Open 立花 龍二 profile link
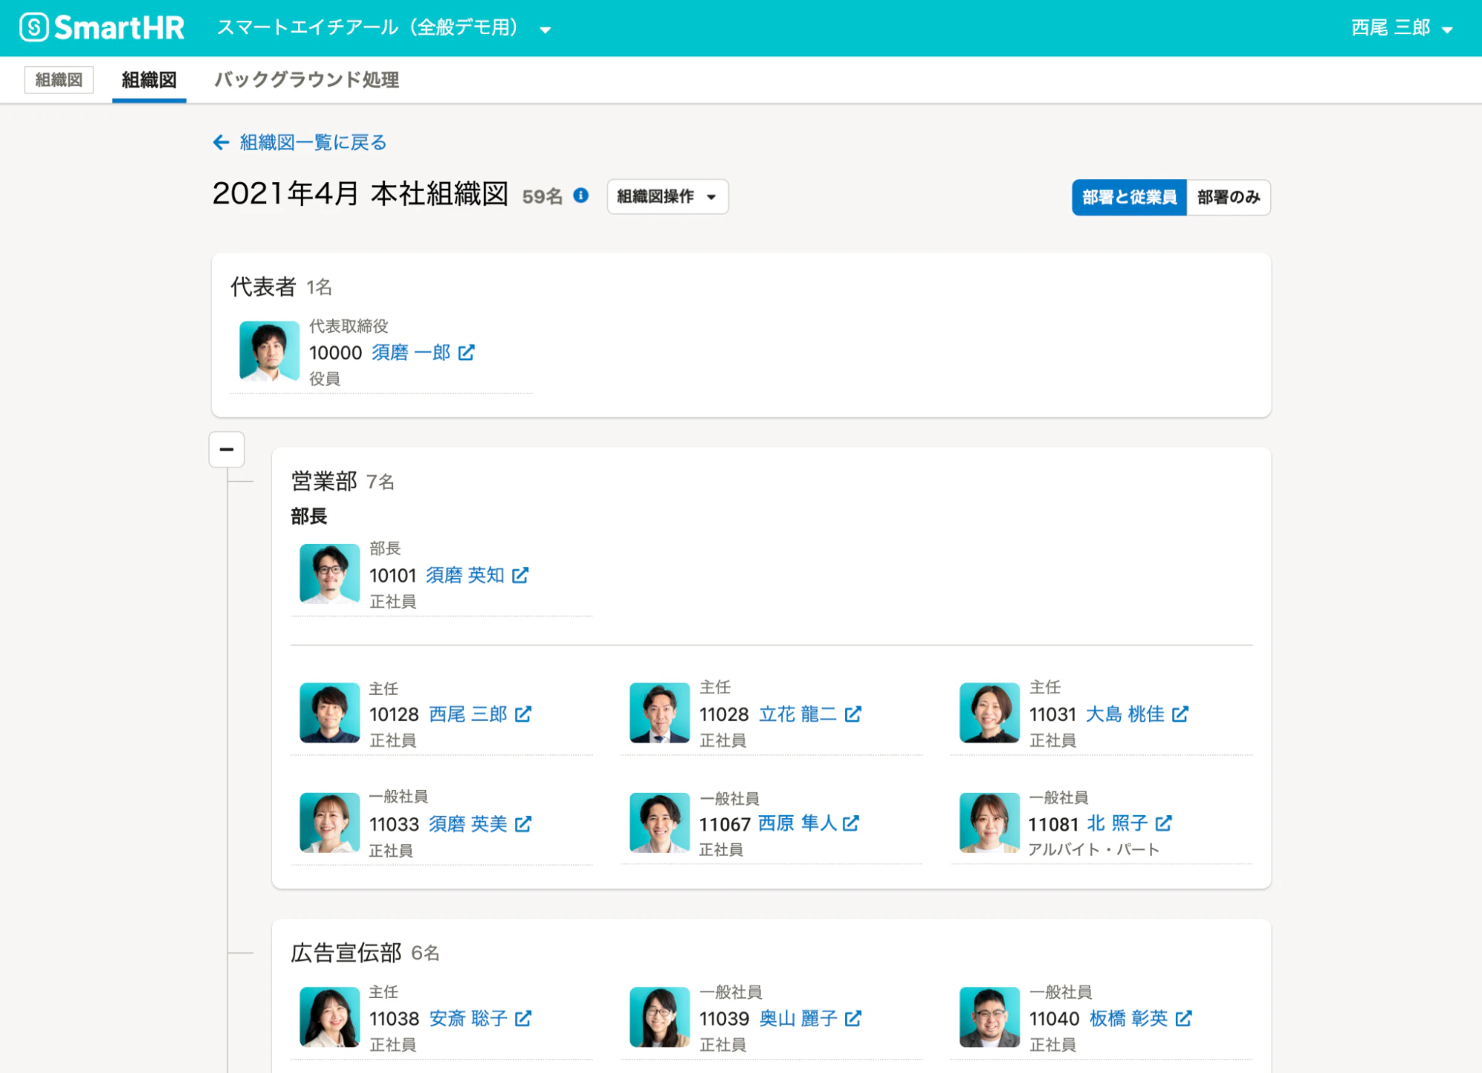This screenshot has width=1482, height=1073. pos(798,714)
